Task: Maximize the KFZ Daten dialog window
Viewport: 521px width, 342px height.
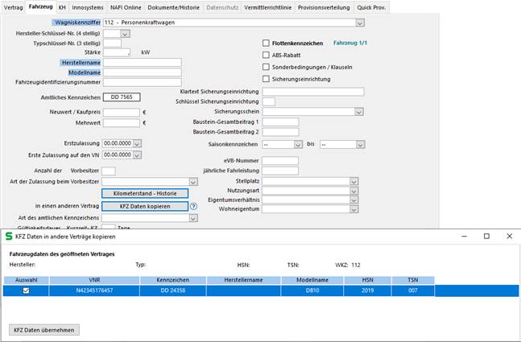Action: coord(486,237)
